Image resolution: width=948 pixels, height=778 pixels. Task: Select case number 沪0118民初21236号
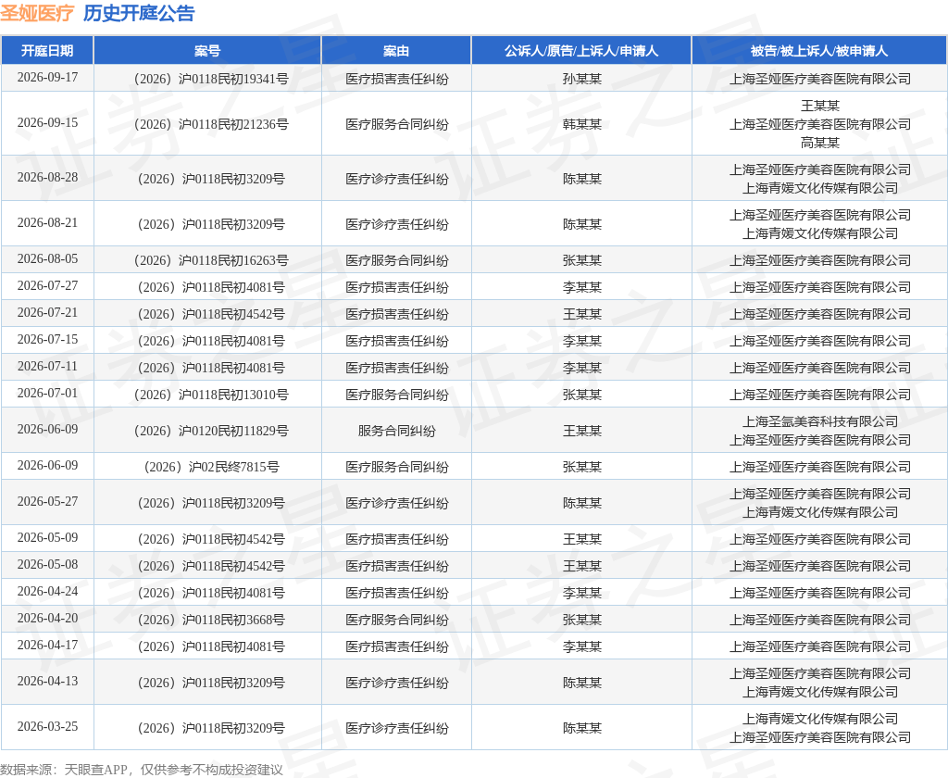pos(211,124)
